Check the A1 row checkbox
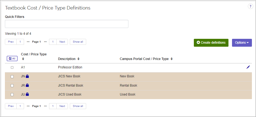This screenshot has width=256, height=117. 12,68
